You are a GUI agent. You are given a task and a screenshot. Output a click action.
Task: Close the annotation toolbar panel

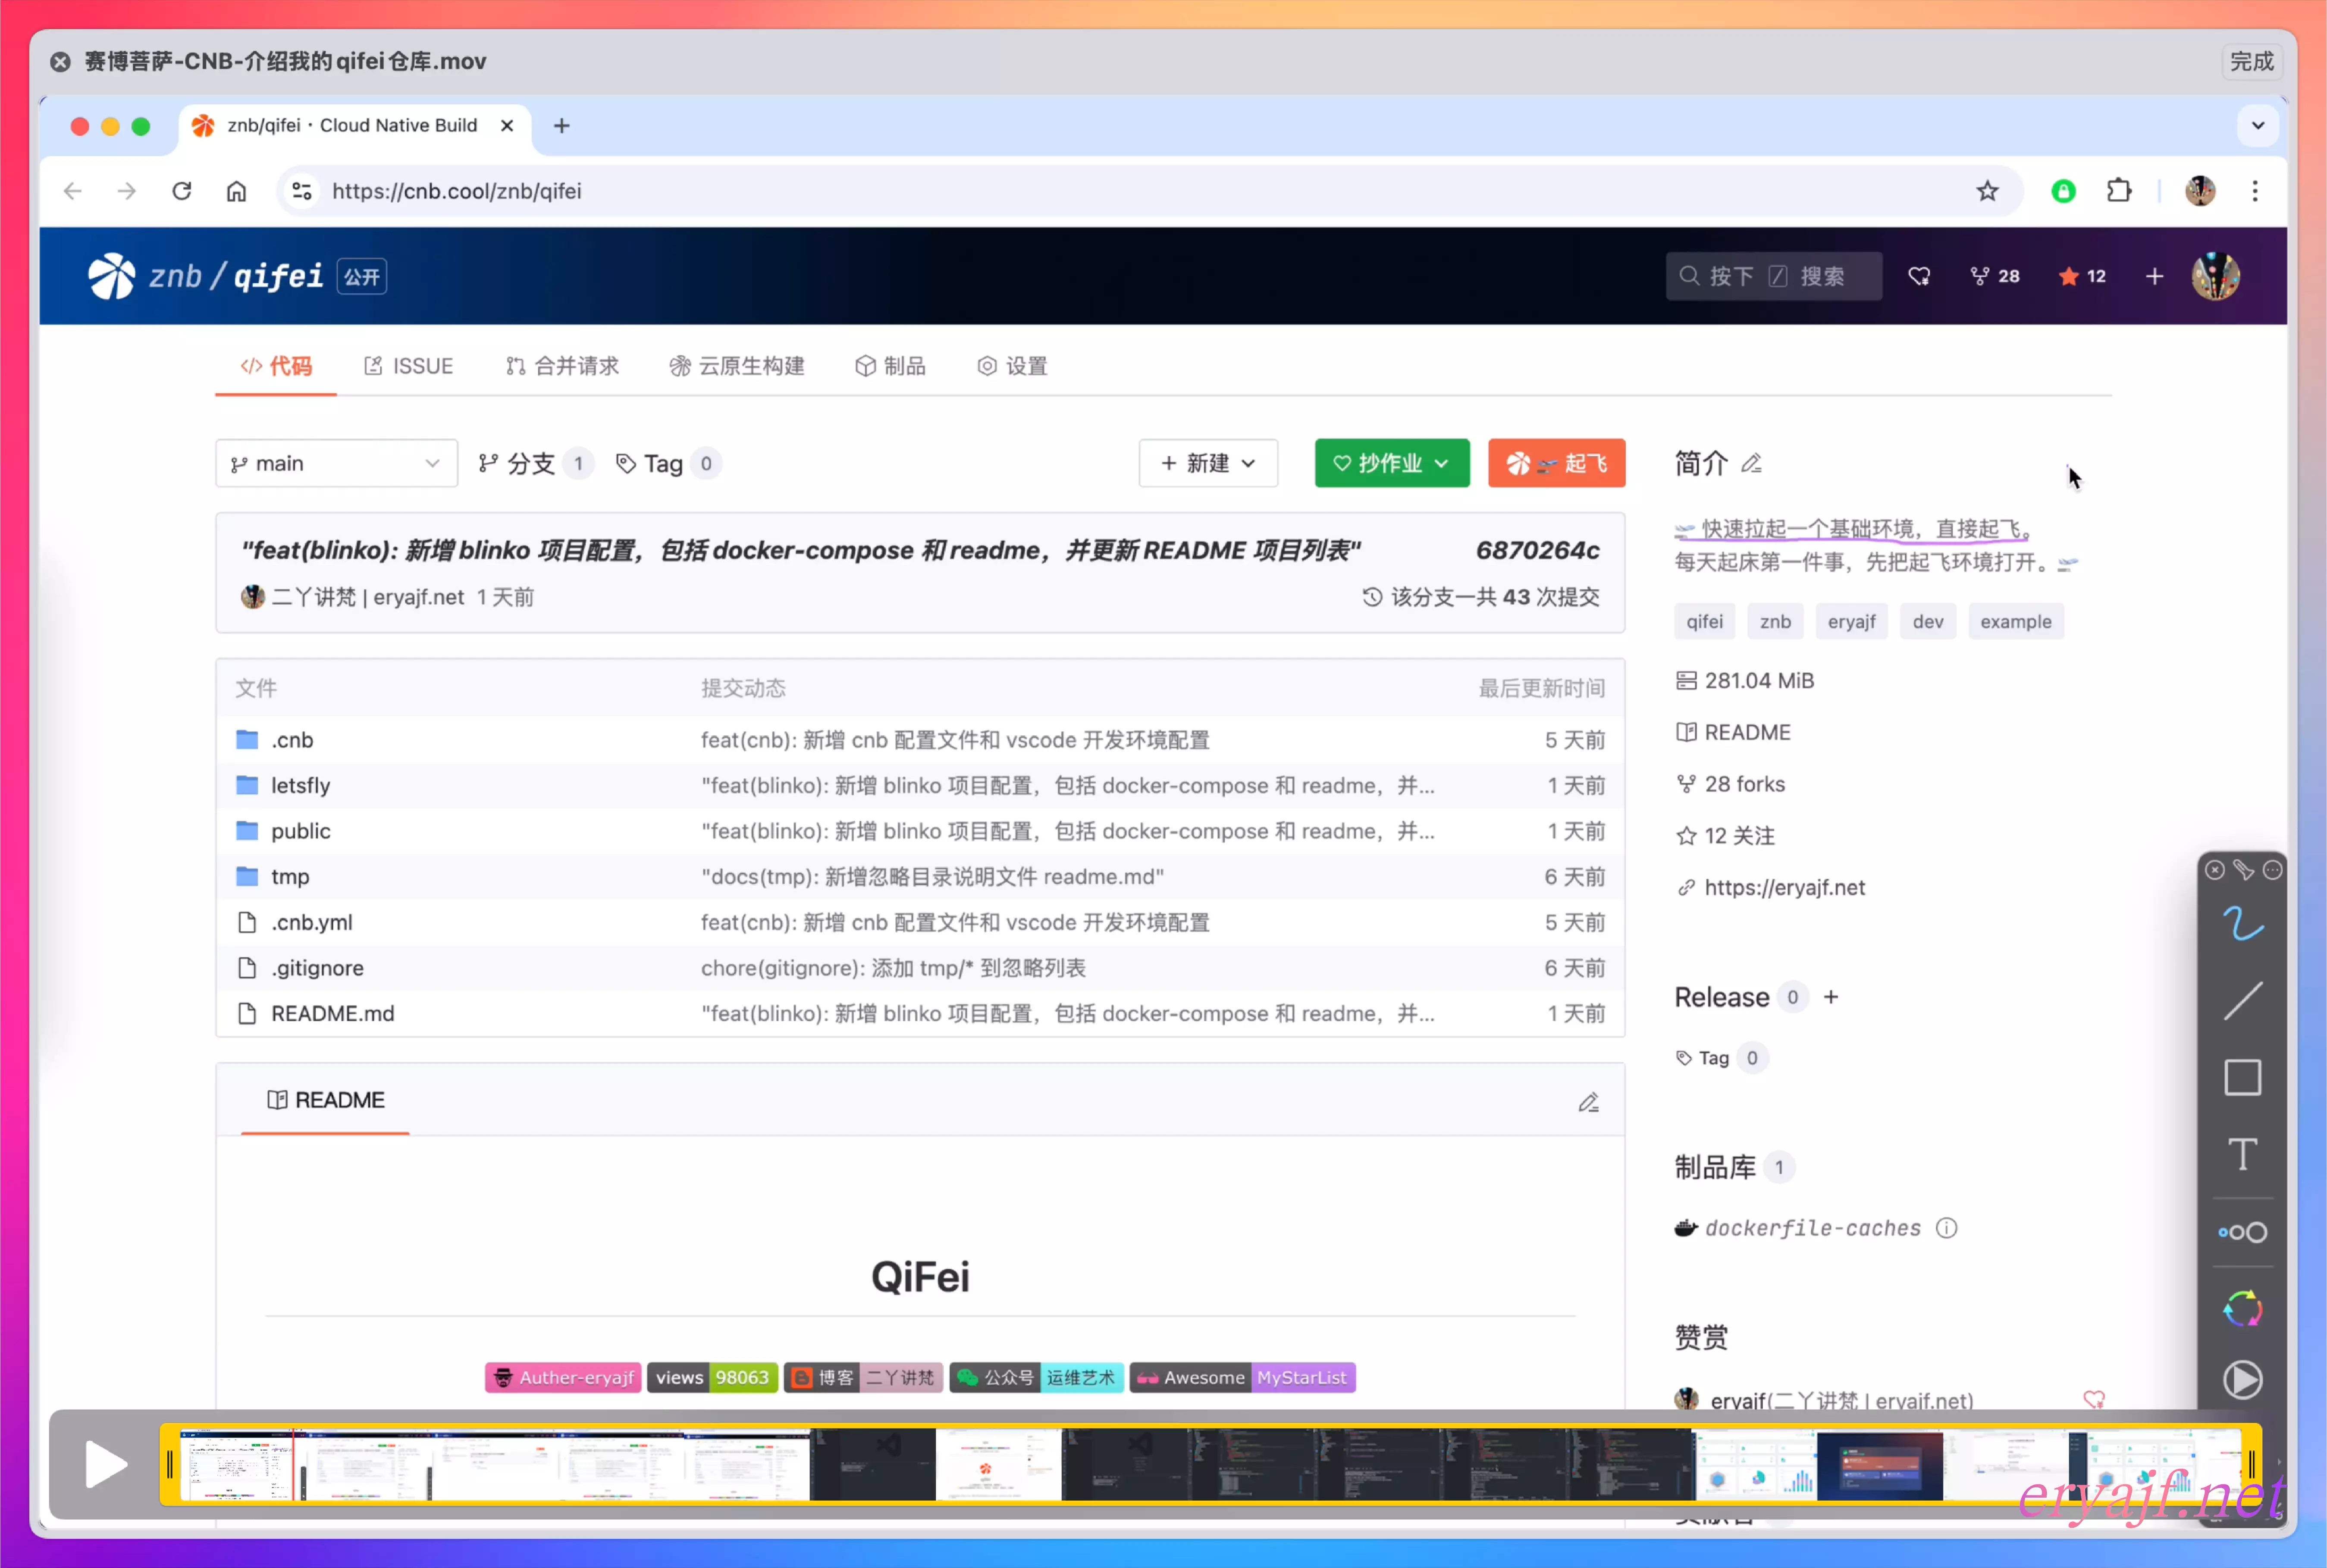click(2214, 870)
